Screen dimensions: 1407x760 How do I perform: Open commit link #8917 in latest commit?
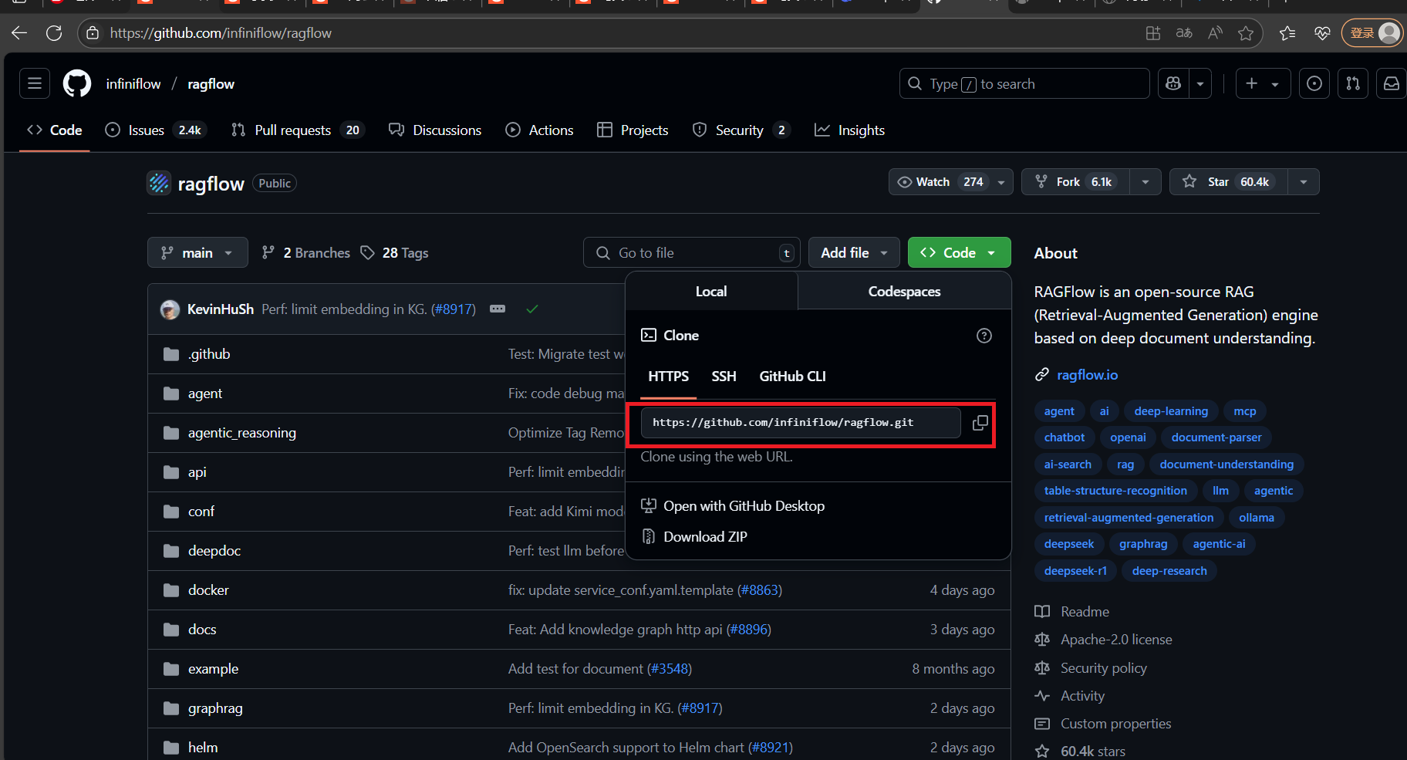[453, 309]
